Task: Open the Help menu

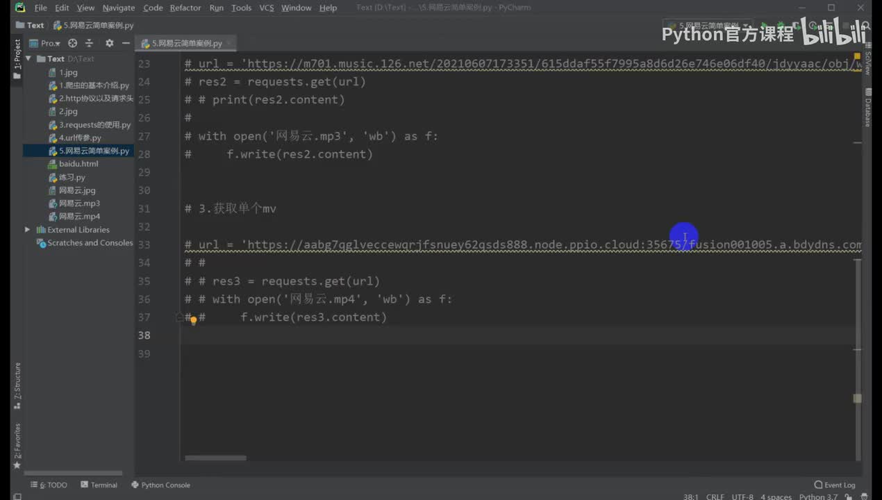Action: pyautogui.click(x=328, y=8)
